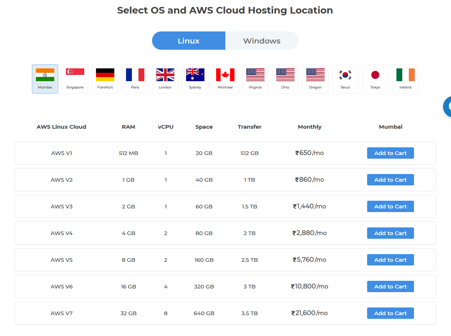Screen dimensions: 451x336
Task: Select the Tokyo Japan flag location
Action: pos(376,79)
